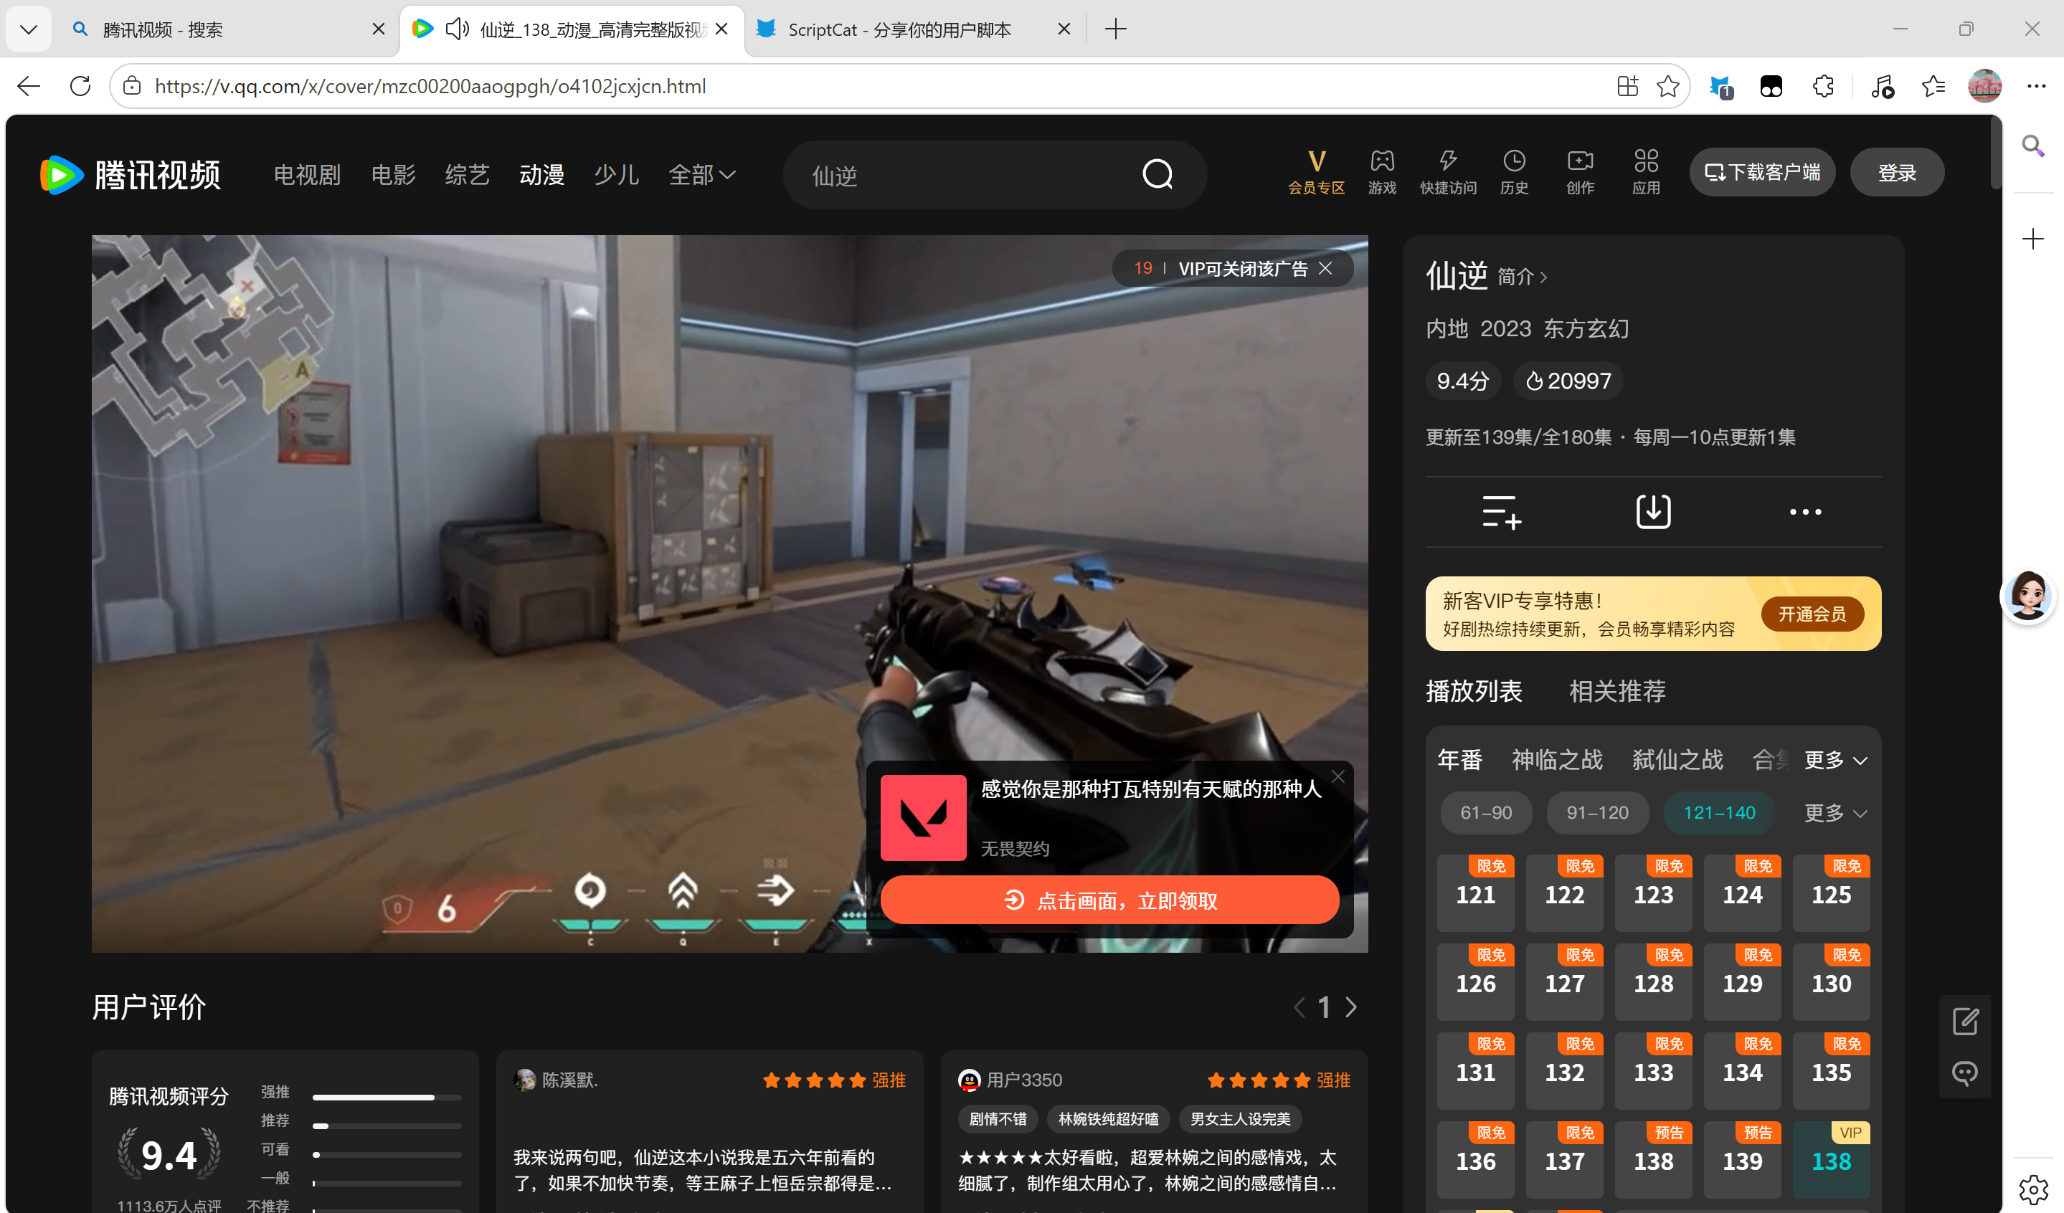Click the Edge sidebar plus icon
The height and width of the screenshot is (1213, 2064).
coord(2033,239)
